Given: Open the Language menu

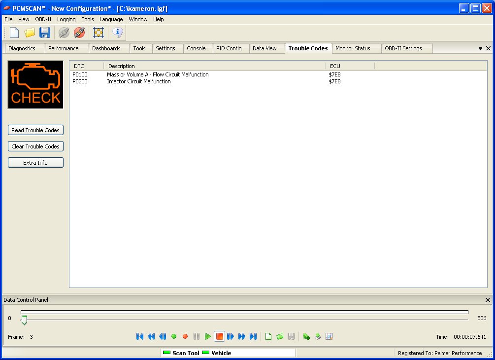Looking at the screenshot, I should [x=111, y=19].
